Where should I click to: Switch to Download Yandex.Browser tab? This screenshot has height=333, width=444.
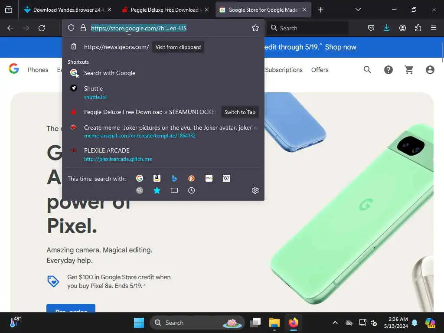67,10
